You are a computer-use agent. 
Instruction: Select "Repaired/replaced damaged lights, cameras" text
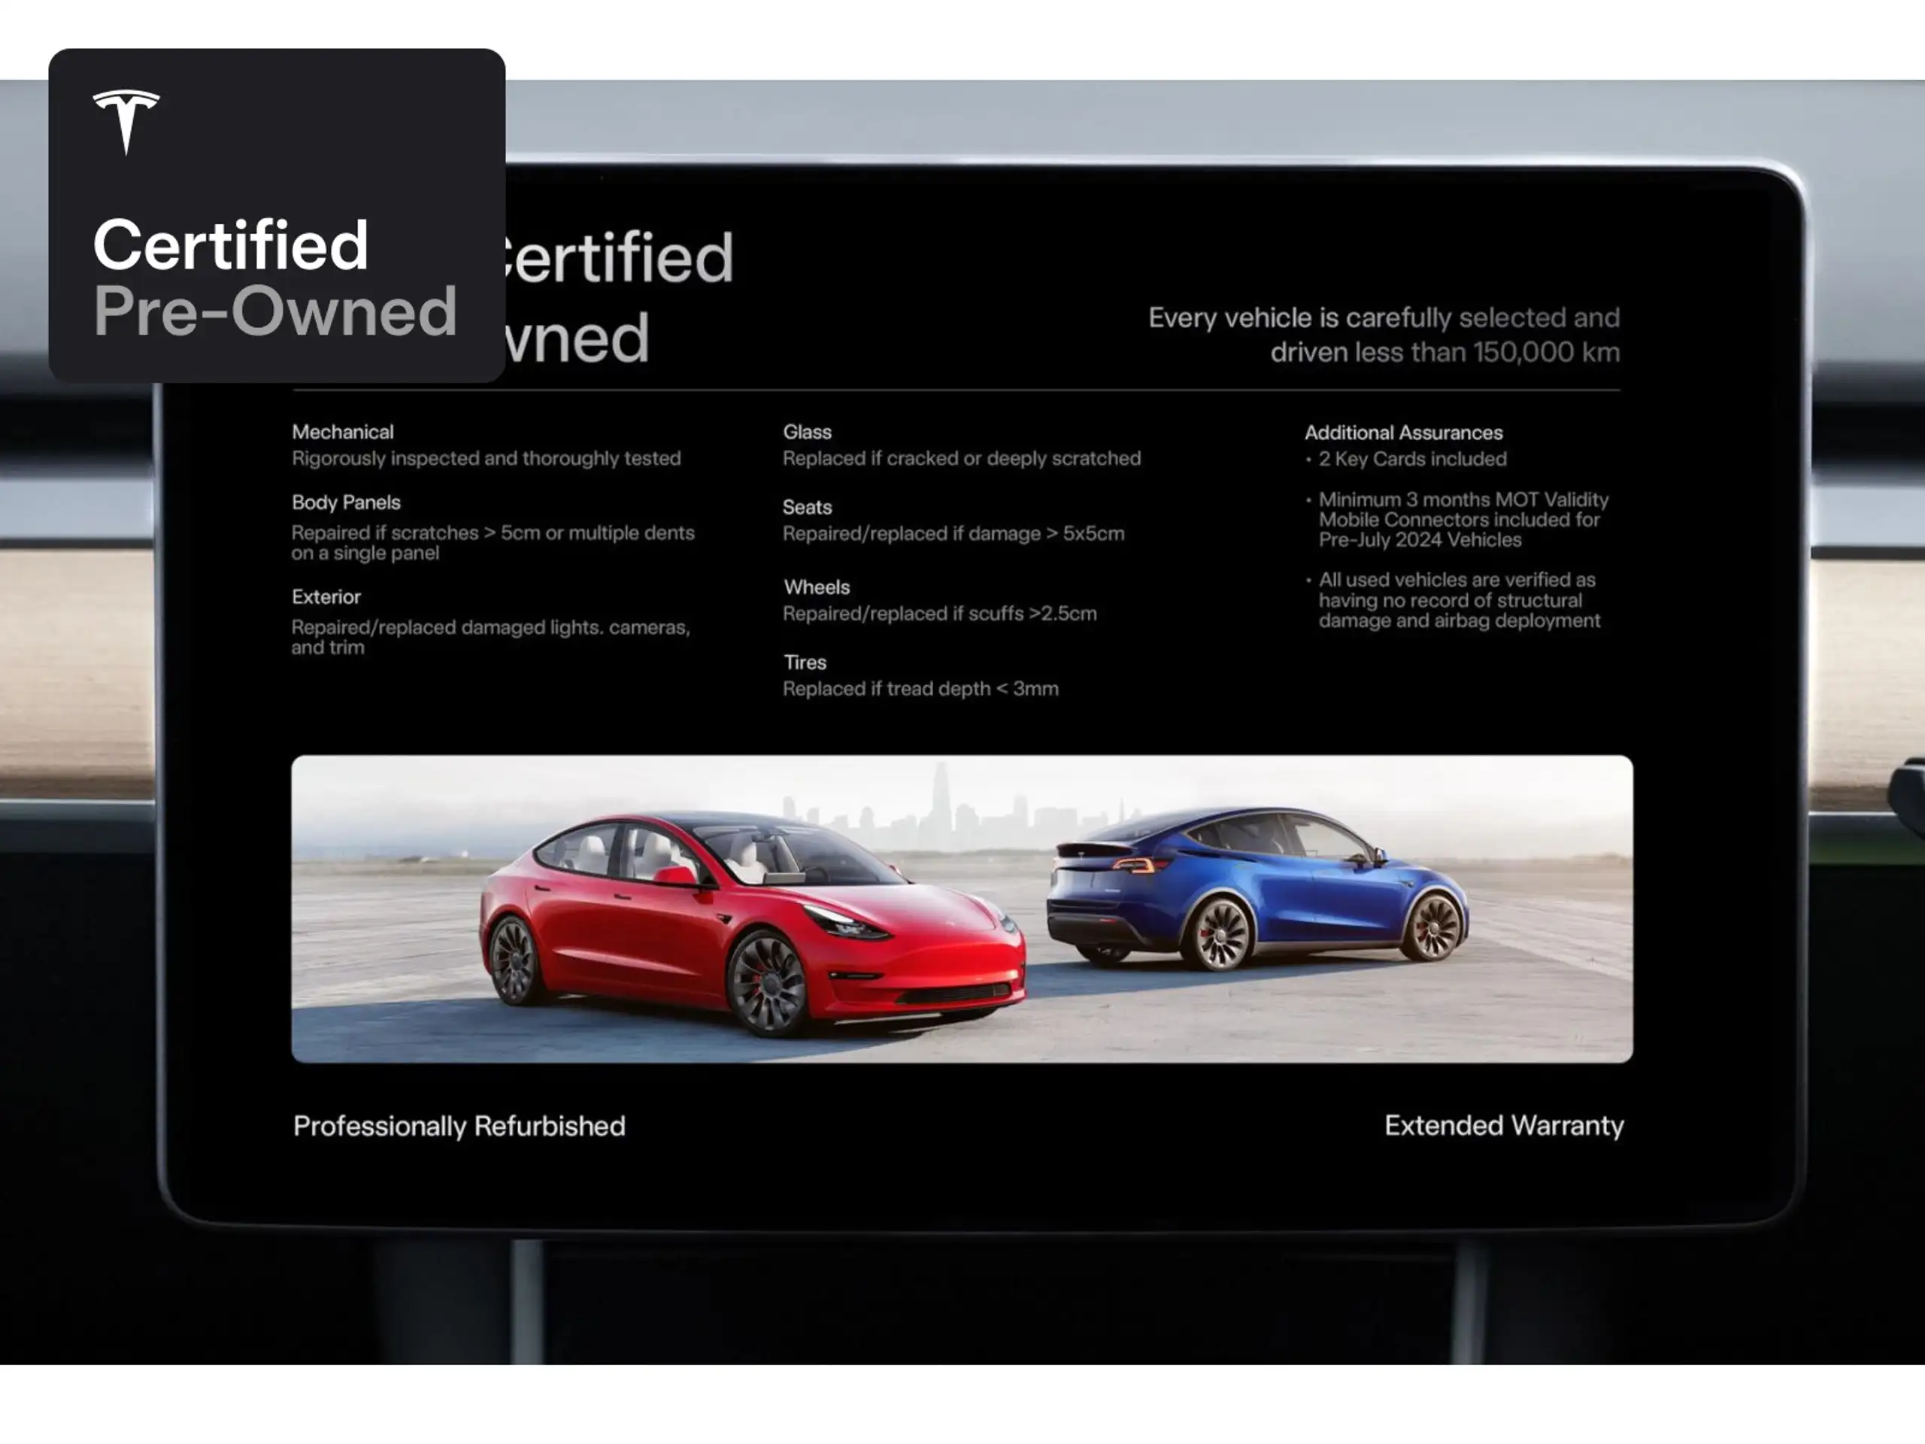point(491,637)
